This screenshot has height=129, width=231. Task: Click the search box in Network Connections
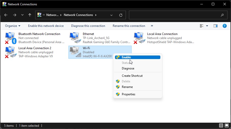tap(175, 15)
